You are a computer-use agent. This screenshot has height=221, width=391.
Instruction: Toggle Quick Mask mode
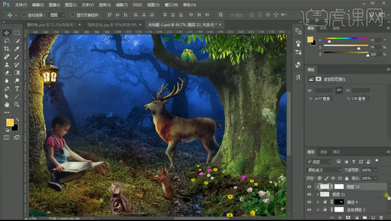(7, 138)
